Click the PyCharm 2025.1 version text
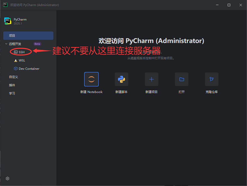 18,23
